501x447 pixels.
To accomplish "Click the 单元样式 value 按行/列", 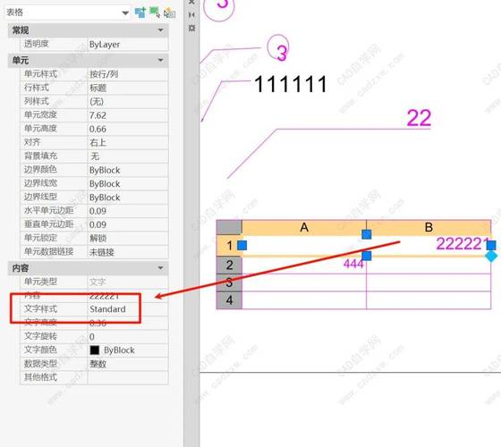I will click(127, 74).
